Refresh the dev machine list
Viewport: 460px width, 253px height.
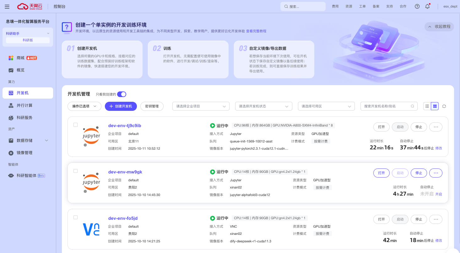(444, 106)
